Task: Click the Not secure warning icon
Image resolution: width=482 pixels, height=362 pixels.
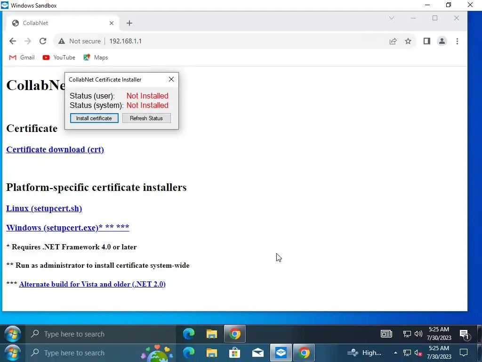Action: tap(62, 41)
